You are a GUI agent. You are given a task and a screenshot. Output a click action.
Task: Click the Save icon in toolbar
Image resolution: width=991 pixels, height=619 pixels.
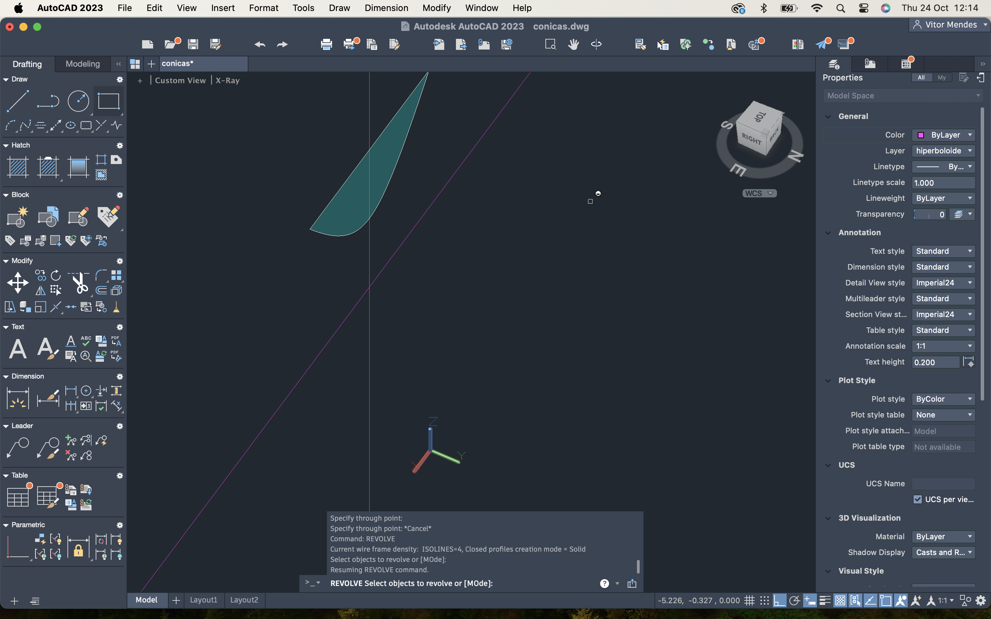click(193, 44)
